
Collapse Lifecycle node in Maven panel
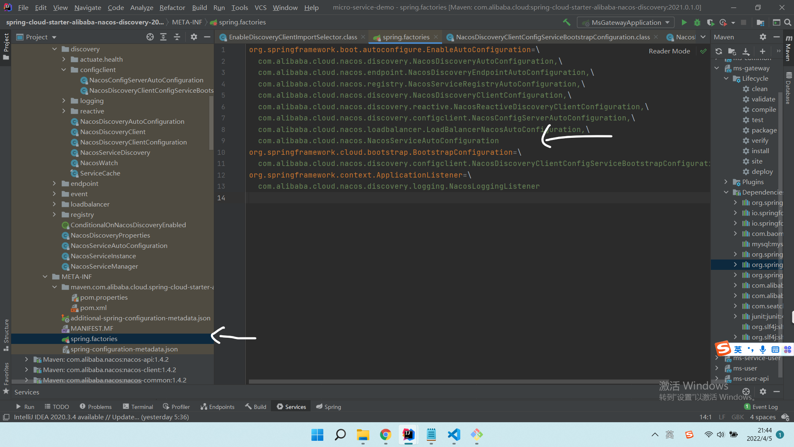(726, 78)
